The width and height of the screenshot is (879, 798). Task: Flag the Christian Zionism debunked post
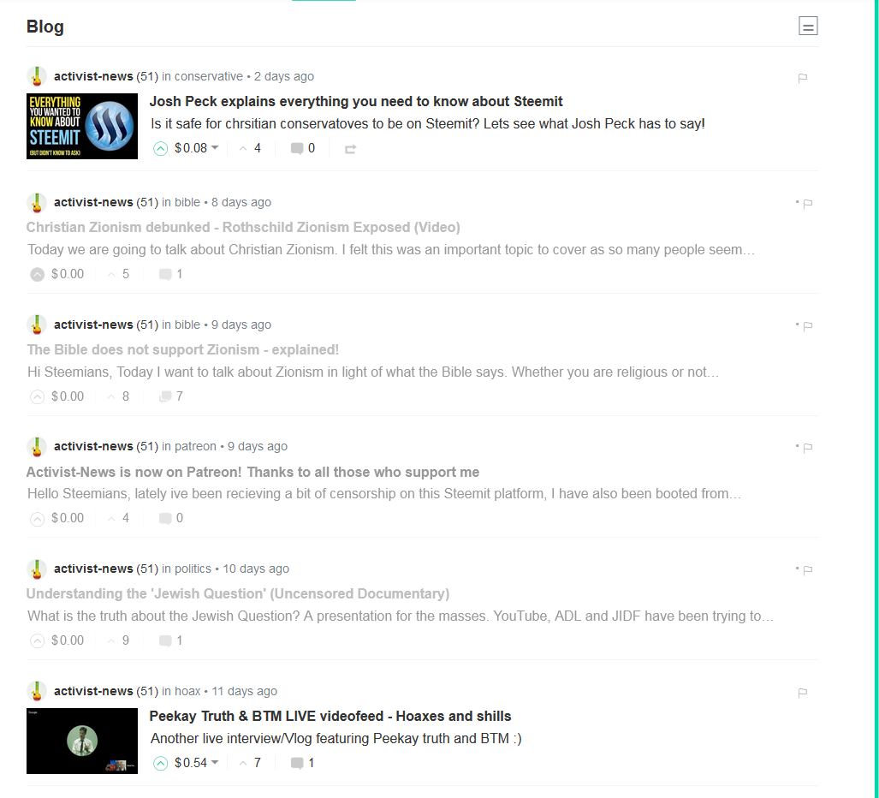(807, 204)
